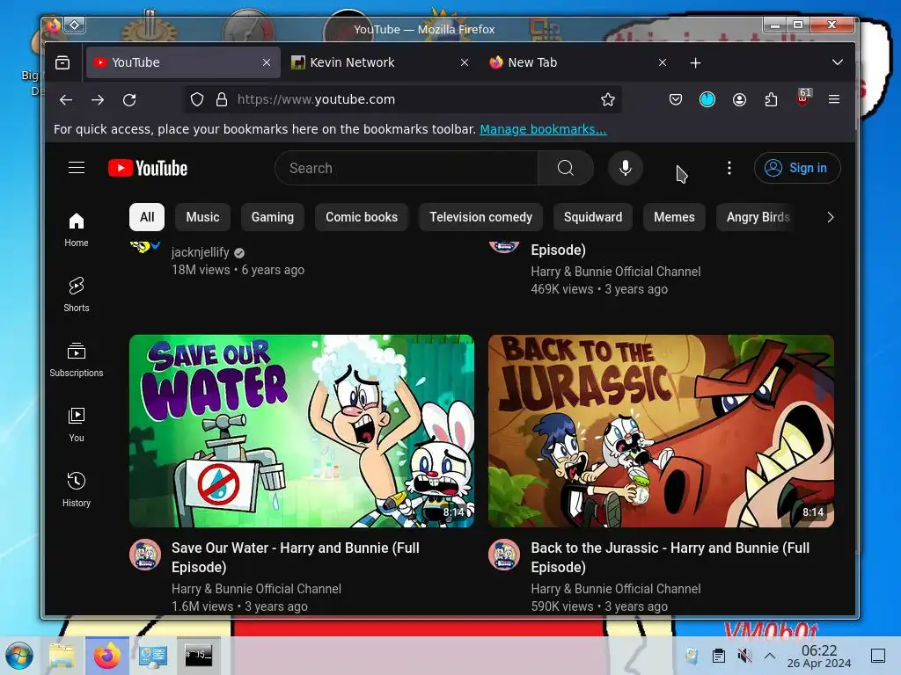The image size is (901, 675).
Task: Select the Television comedy chip
Action: tap(481, 218)
